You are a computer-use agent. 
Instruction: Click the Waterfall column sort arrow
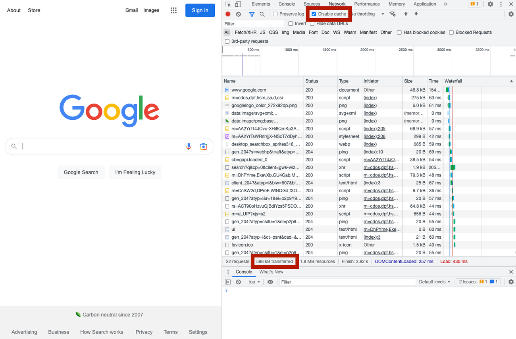coord(511,81)
